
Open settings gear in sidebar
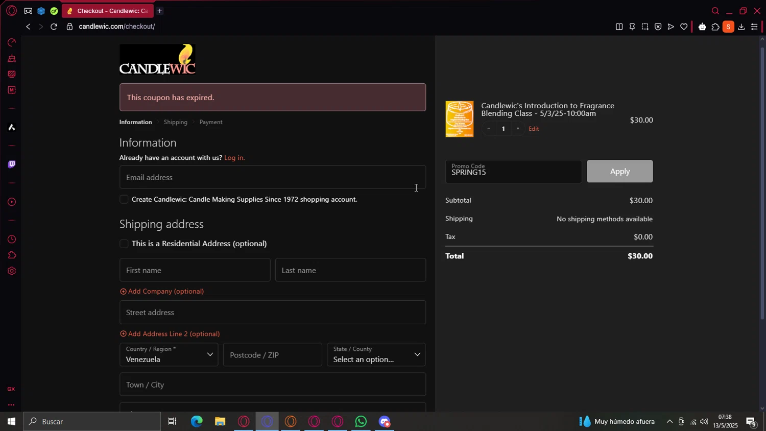click(x=11, y=271)
